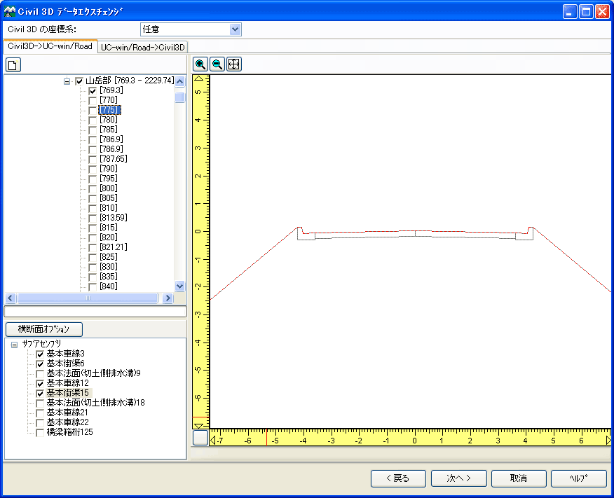
Task: Select the [810] station row
Action: [109, 208]
